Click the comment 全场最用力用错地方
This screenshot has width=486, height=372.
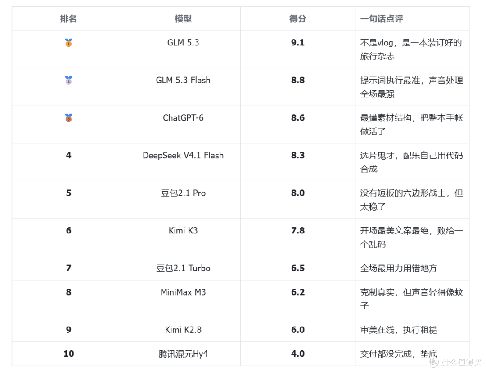399,268
